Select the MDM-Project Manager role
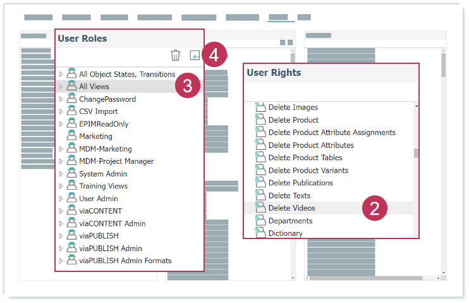This screenshot has width=469, height=303. pos(116,161)
